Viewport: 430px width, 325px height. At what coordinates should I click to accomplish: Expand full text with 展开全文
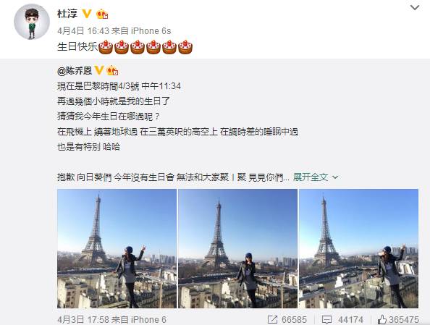(311, 177)
